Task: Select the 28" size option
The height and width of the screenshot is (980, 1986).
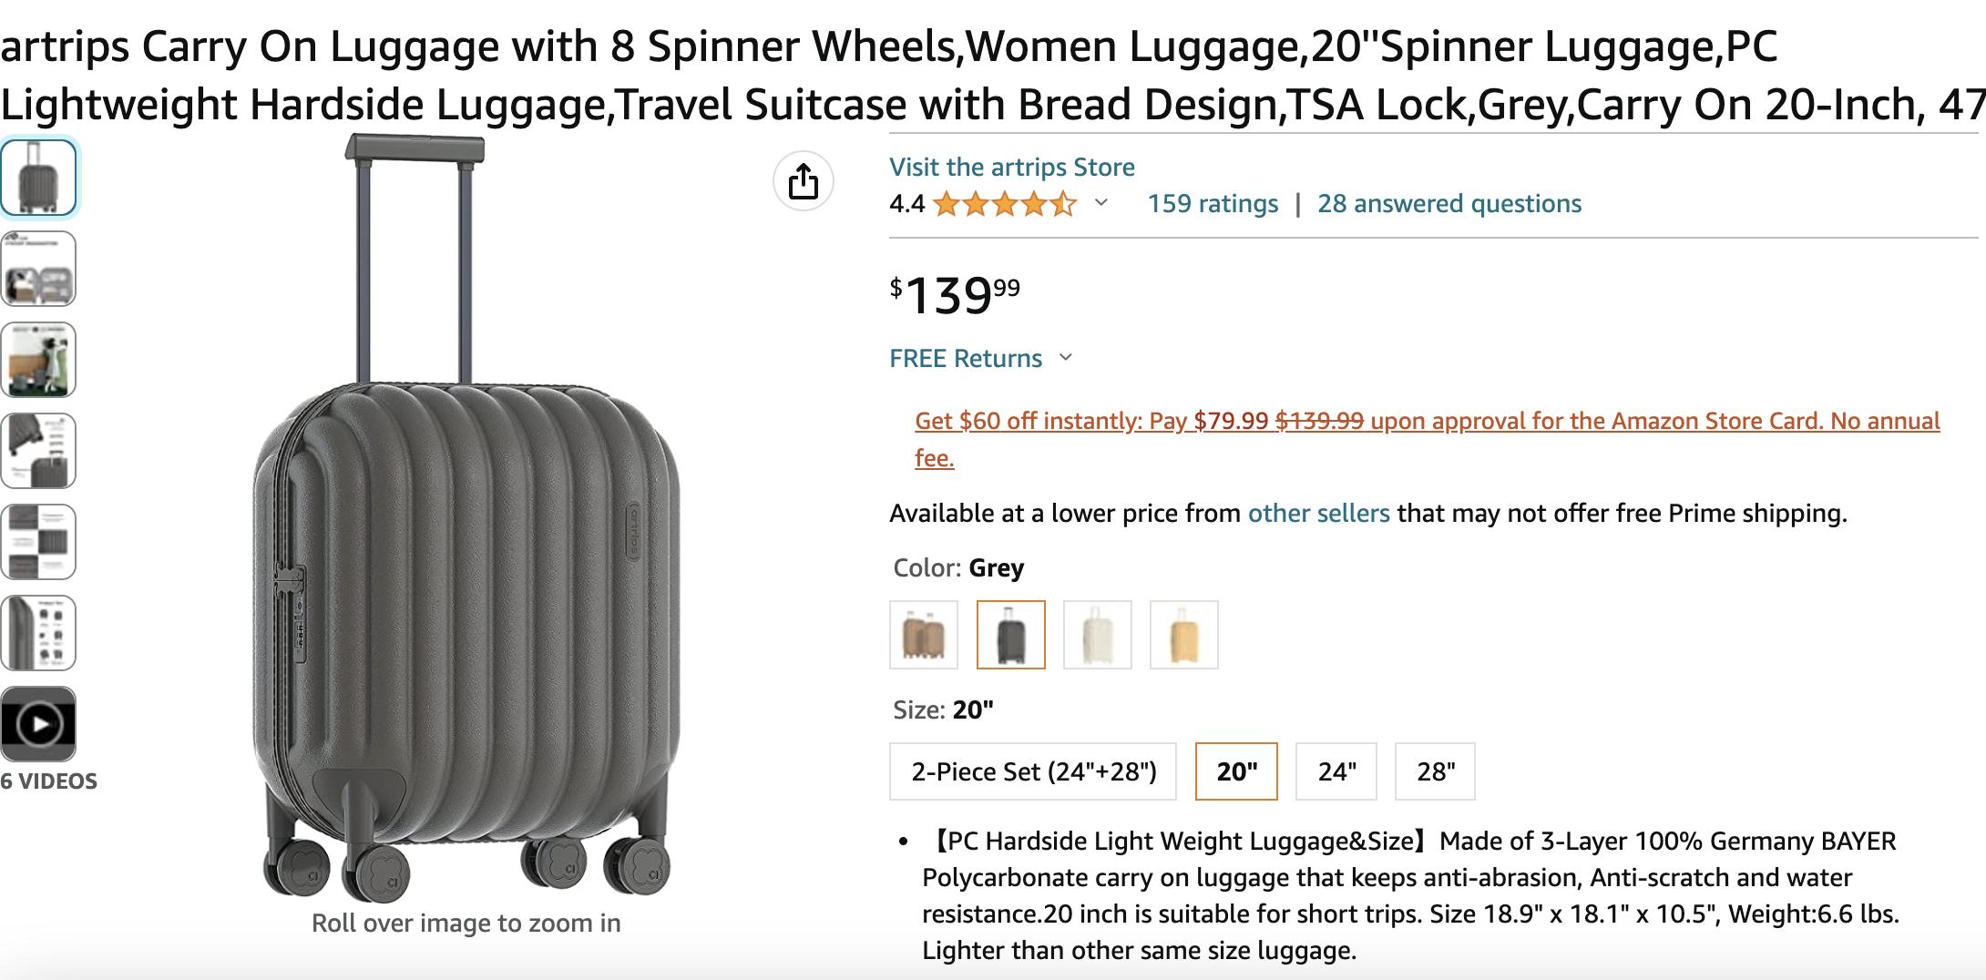Action: (1435, 771)
